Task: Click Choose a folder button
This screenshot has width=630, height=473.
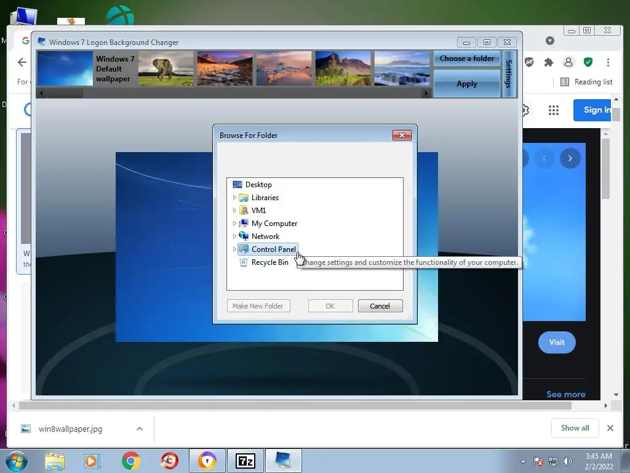Action: [x=467, y=59]
